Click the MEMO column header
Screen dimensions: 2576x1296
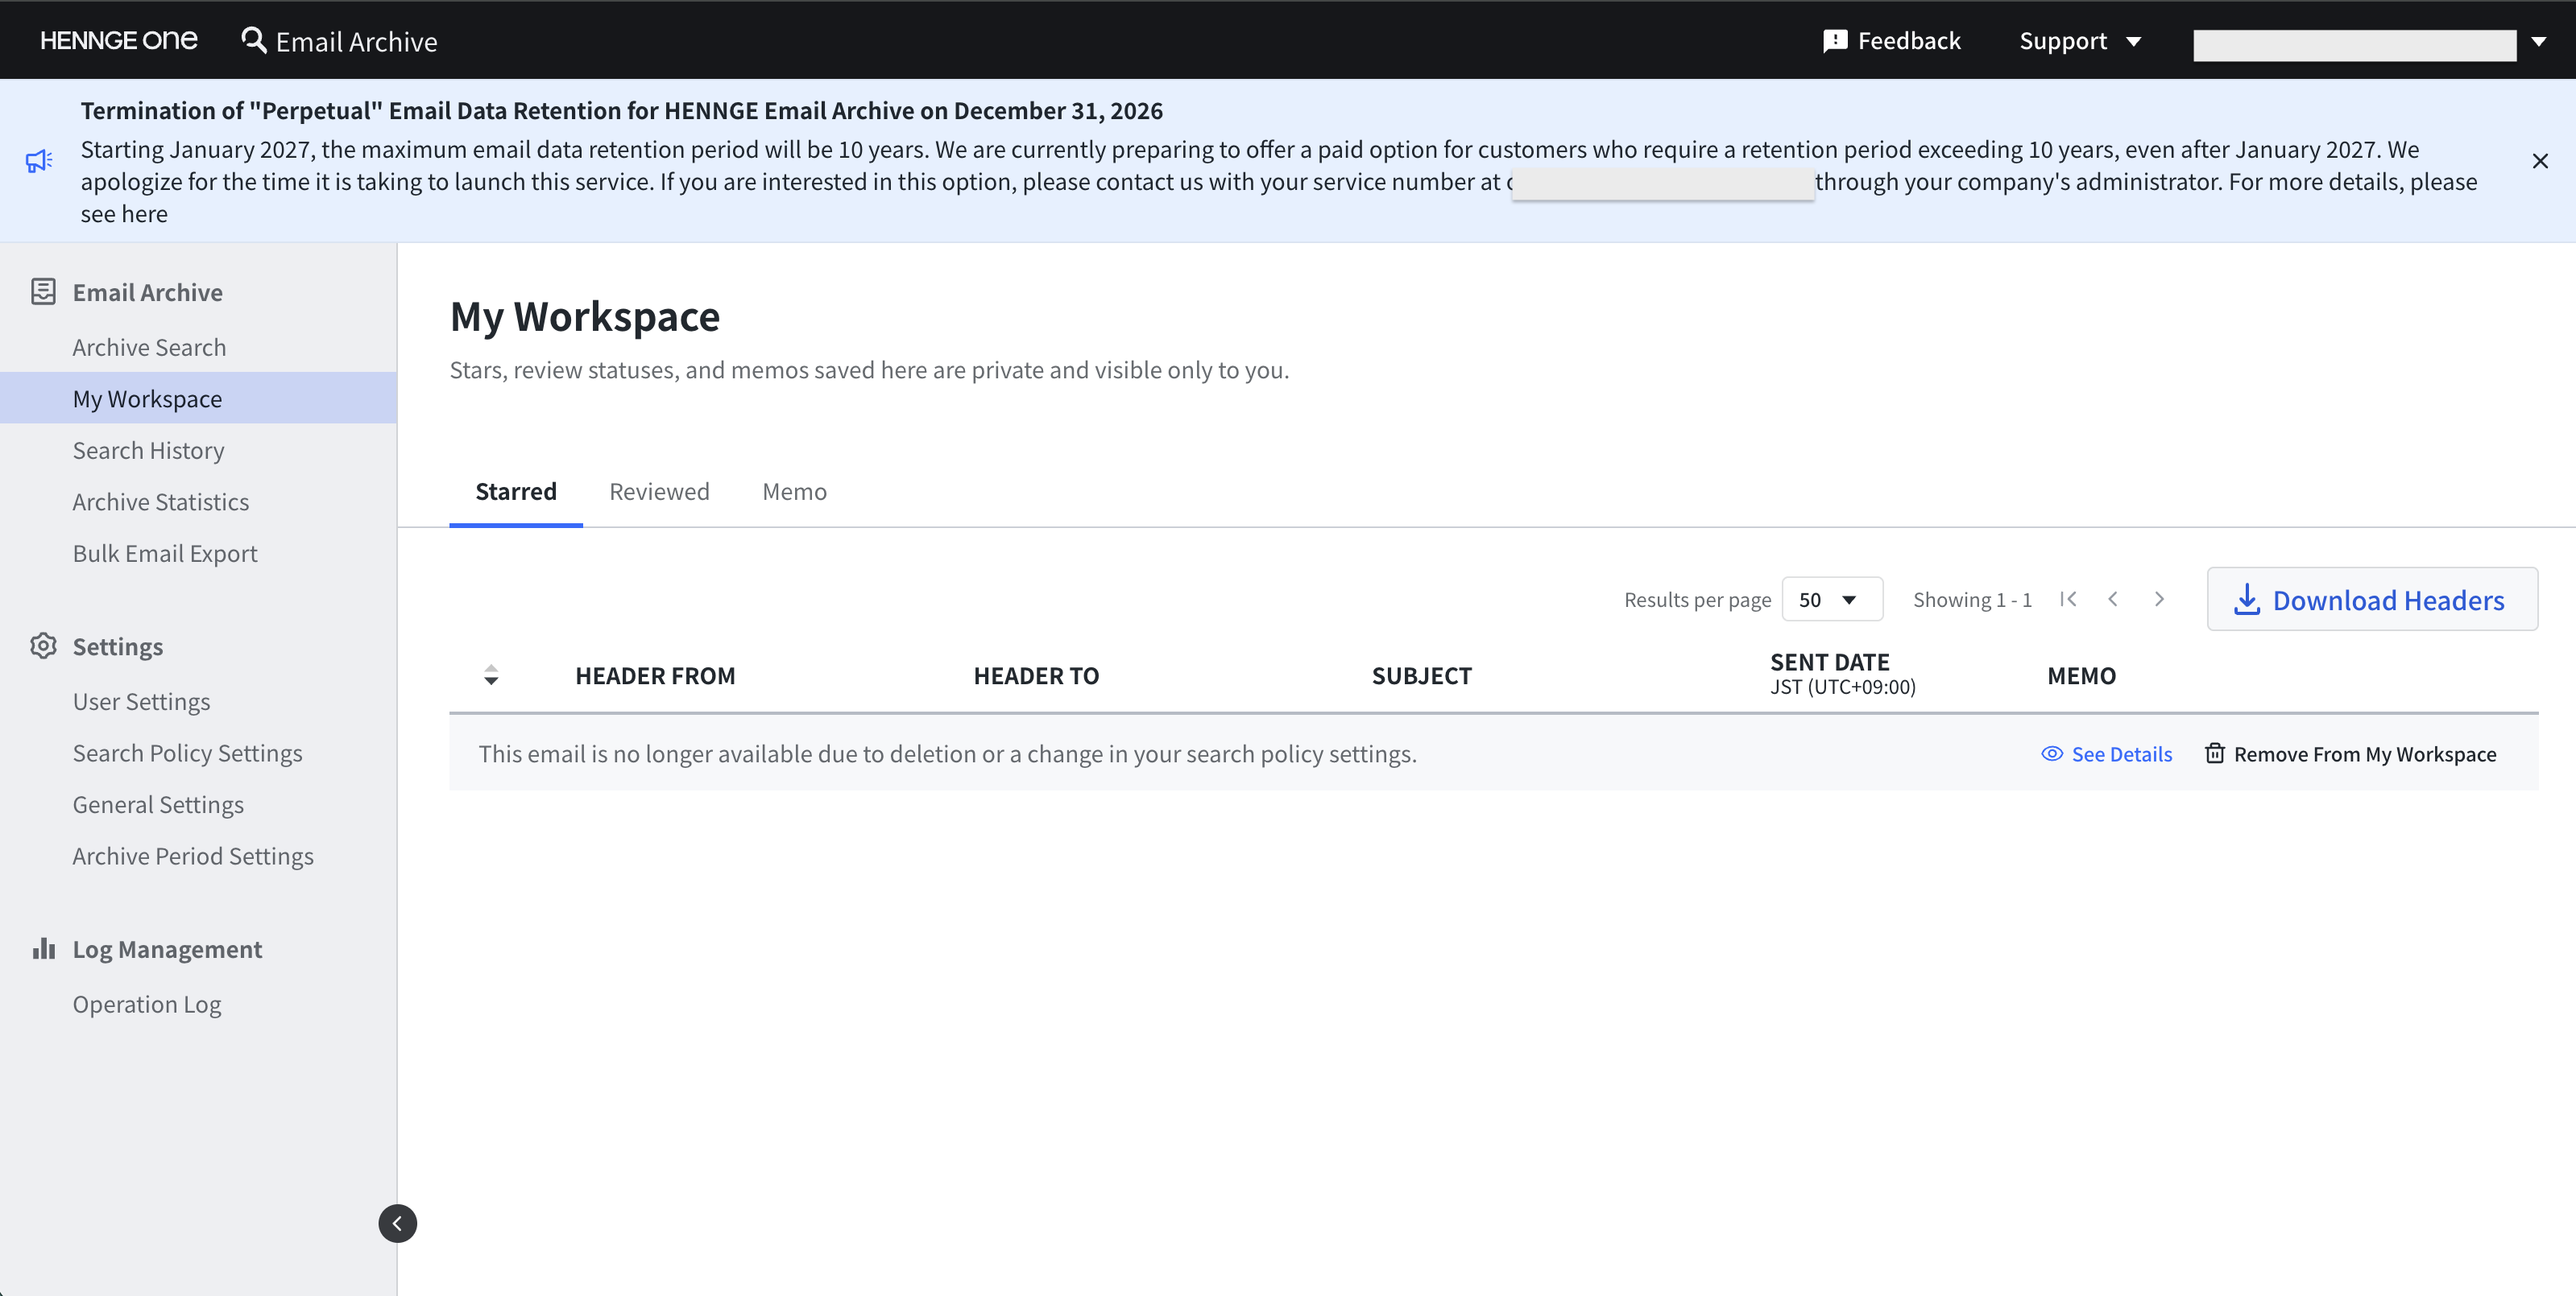tap(2081, 675)
